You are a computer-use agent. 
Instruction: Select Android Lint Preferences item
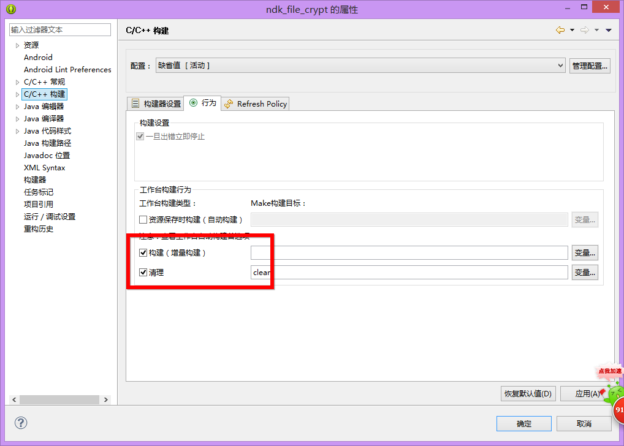pyautogui.click(x=67, y=70)
